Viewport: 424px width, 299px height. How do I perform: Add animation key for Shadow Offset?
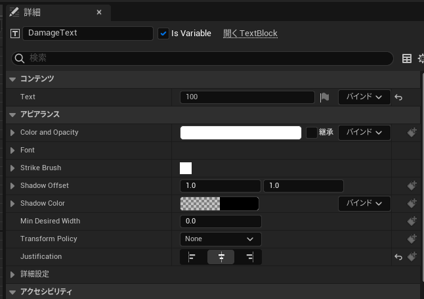pos(412,186)
